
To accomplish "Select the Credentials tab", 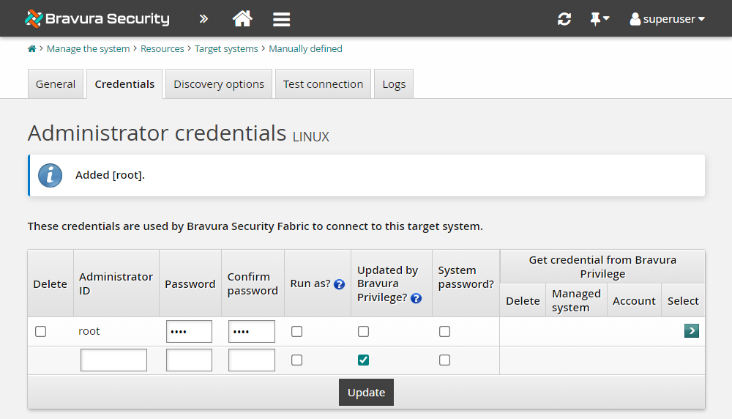I will point(124,84).
